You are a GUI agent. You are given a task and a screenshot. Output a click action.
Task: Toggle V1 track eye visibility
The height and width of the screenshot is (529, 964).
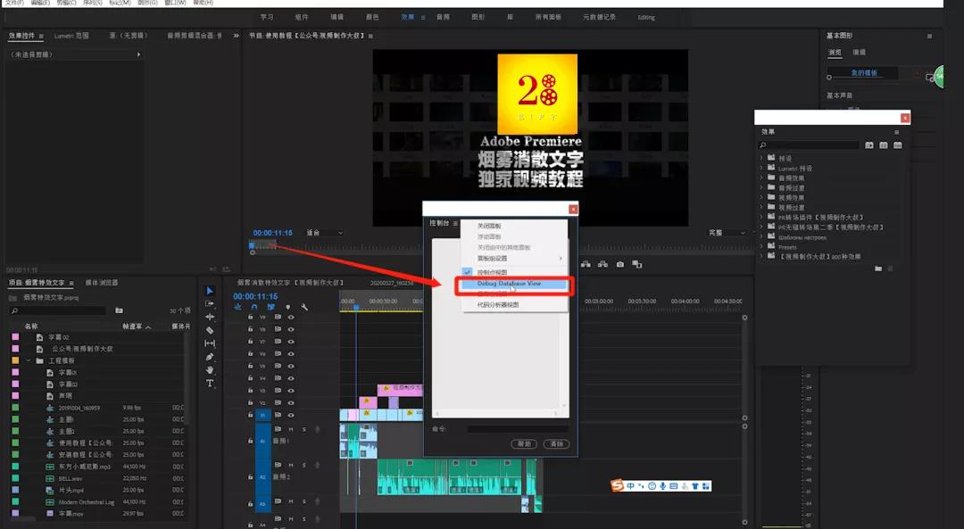pos(290,416)
